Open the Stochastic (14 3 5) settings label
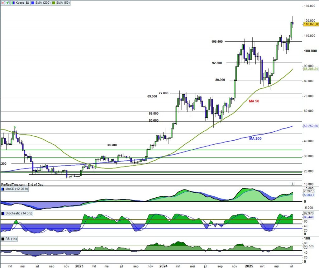The width and height of the screenshot is (319, 268). [x=19, y=214]
